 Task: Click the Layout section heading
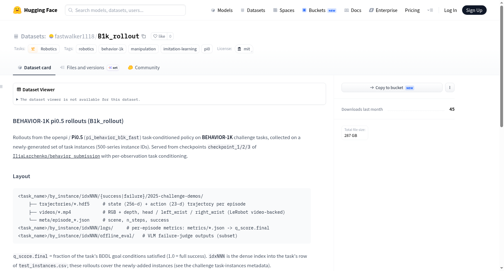click(x=21, y=176)
